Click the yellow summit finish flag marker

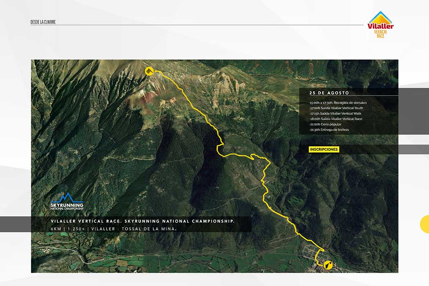pyautogui.click(x=149, y=71)
